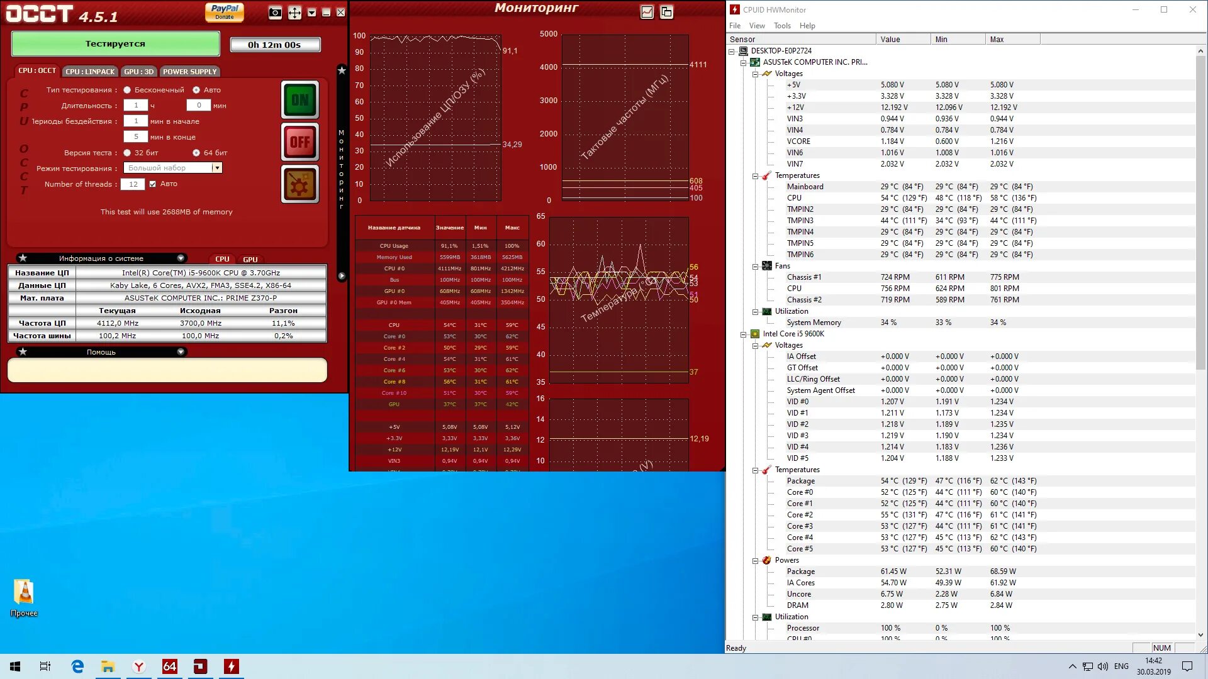This screenshot has width=1208, height=679.
Task: Select the move arrows icon in OCCT titlebar
Action: pos(294,12)
